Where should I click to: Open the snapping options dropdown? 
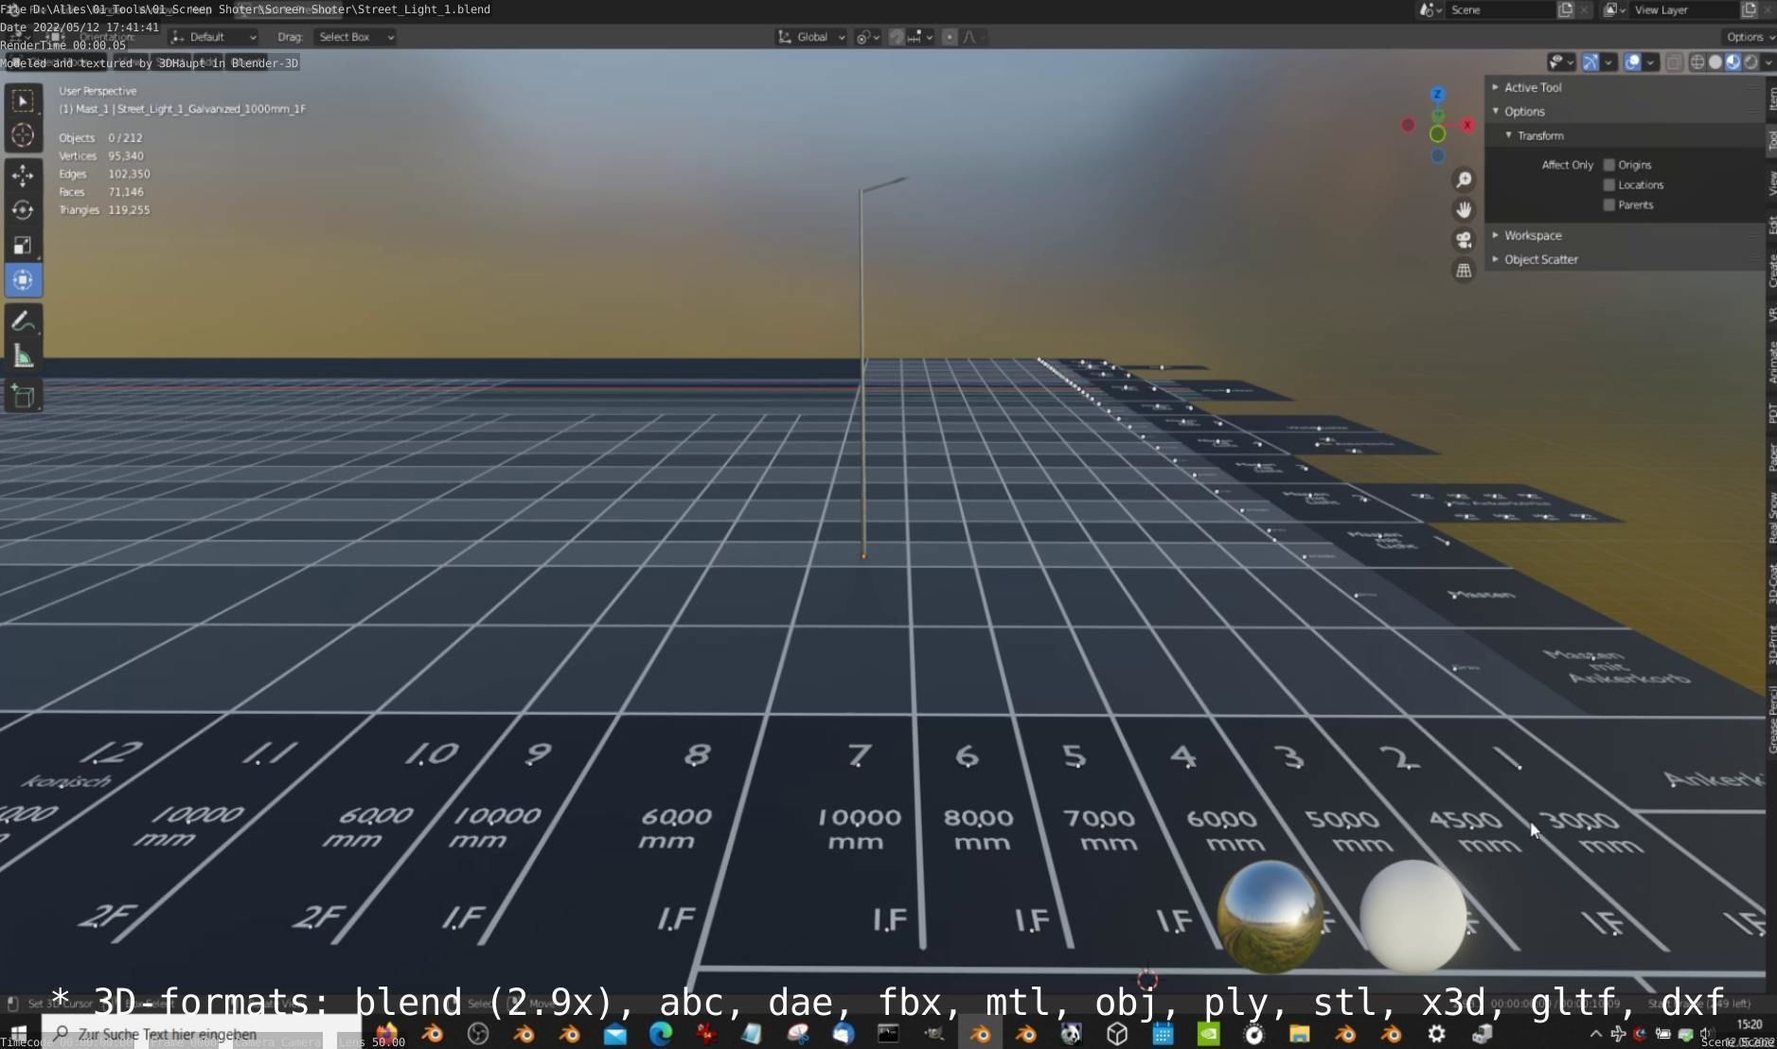(918, 37)
